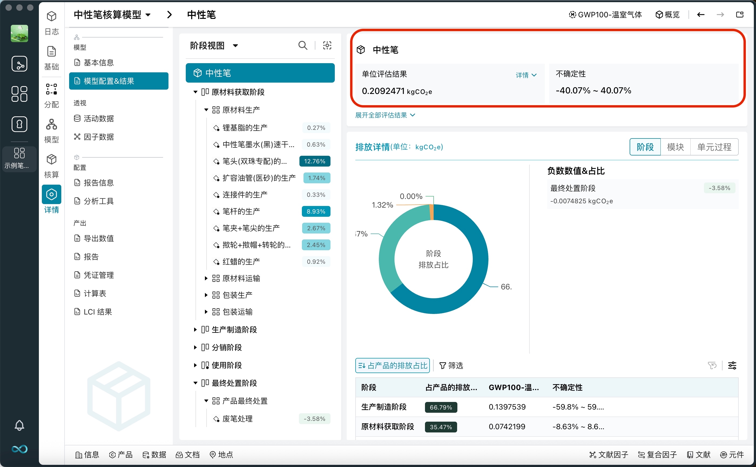Select the 模型 icon in the left sidebar

(x=51, y=128)
